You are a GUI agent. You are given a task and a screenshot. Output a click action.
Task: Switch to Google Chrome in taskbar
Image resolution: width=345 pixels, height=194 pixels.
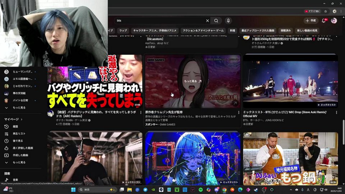224,190
